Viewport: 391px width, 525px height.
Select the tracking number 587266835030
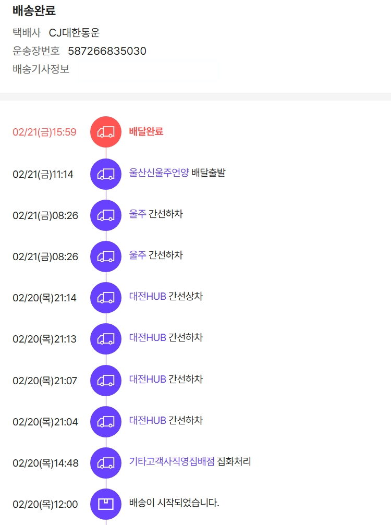pos(107,51)
